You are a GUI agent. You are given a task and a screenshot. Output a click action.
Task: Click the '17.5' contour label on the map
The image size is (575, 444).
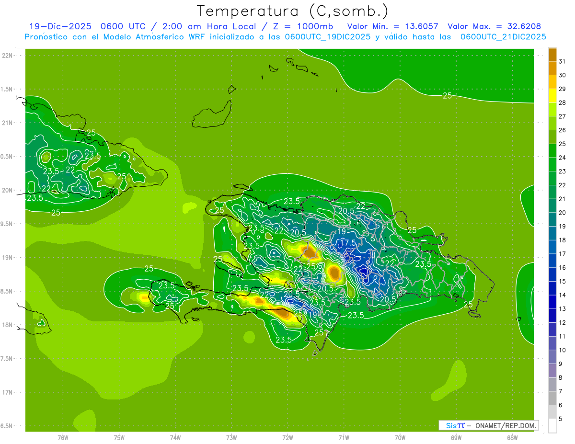[x=347, y=243]
